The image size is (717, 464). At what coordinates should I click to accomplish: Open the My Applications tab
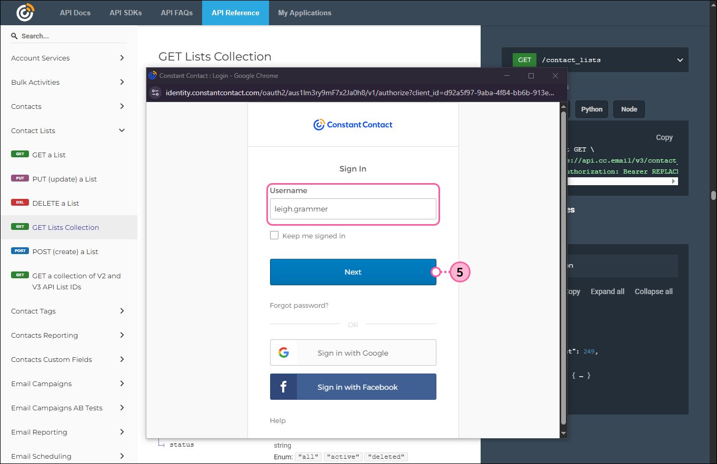pyautogui.click(x=305, y=13)
